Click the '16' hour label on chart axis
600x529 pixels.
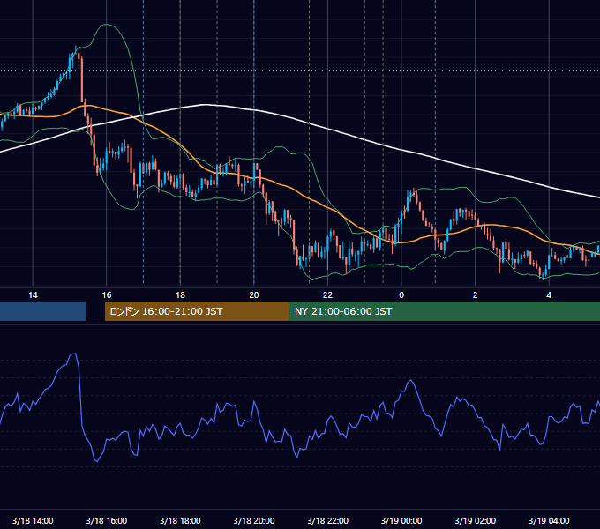107,295
